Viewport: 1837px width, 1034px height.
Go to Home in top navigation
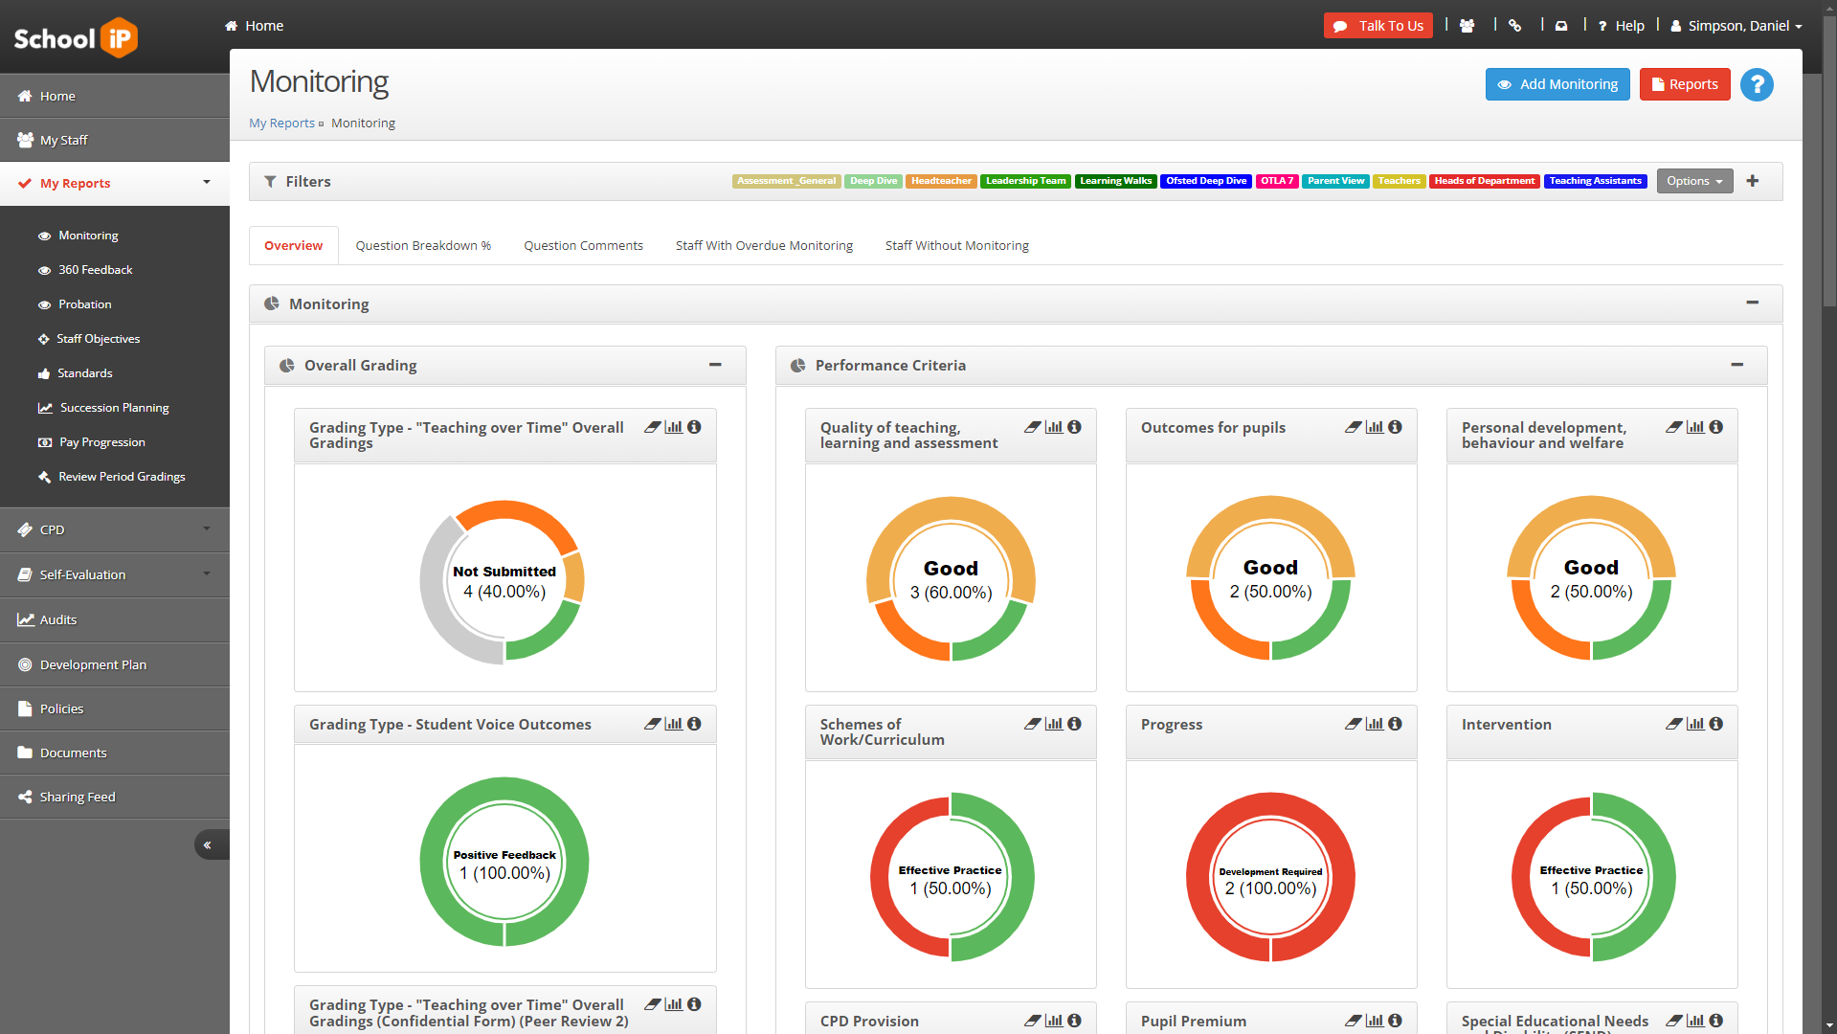(x=255, y=26)
